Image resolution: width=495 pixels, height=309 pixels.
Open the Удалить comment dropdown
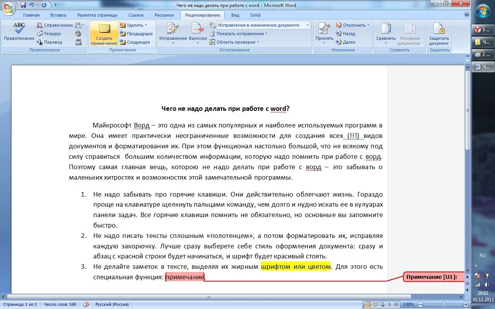click(x=133, y=25)
